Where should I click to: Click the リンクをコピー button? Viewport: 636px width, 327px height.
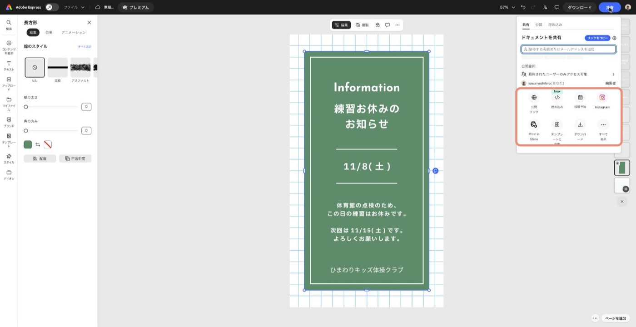click(597, 38)
